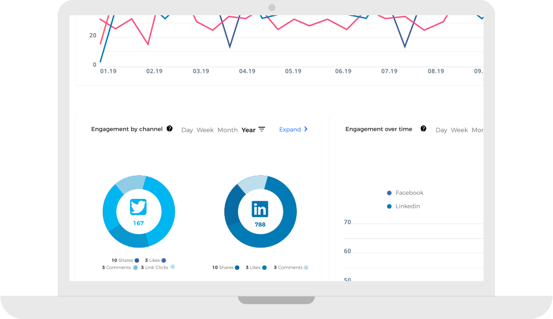Click the light blue segment of Twitter donut
Viewport: 553px width, 319px height.
(131, 184)
